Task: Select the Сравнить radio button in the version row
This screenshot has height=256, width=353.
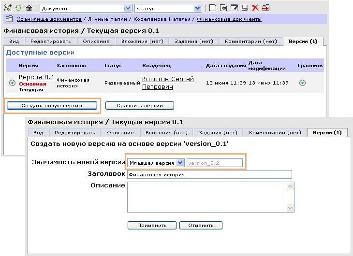Action: pyautogui.click(x=302, y=83)
